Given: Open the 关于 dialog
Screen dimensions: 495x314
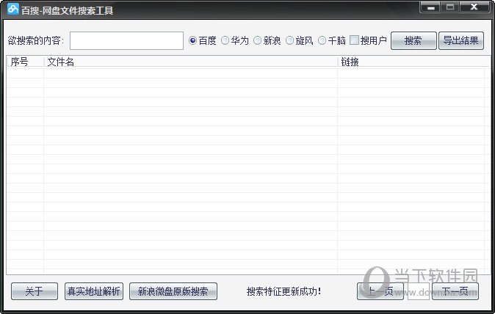Looking at the screenshot, I should [34, 291].
